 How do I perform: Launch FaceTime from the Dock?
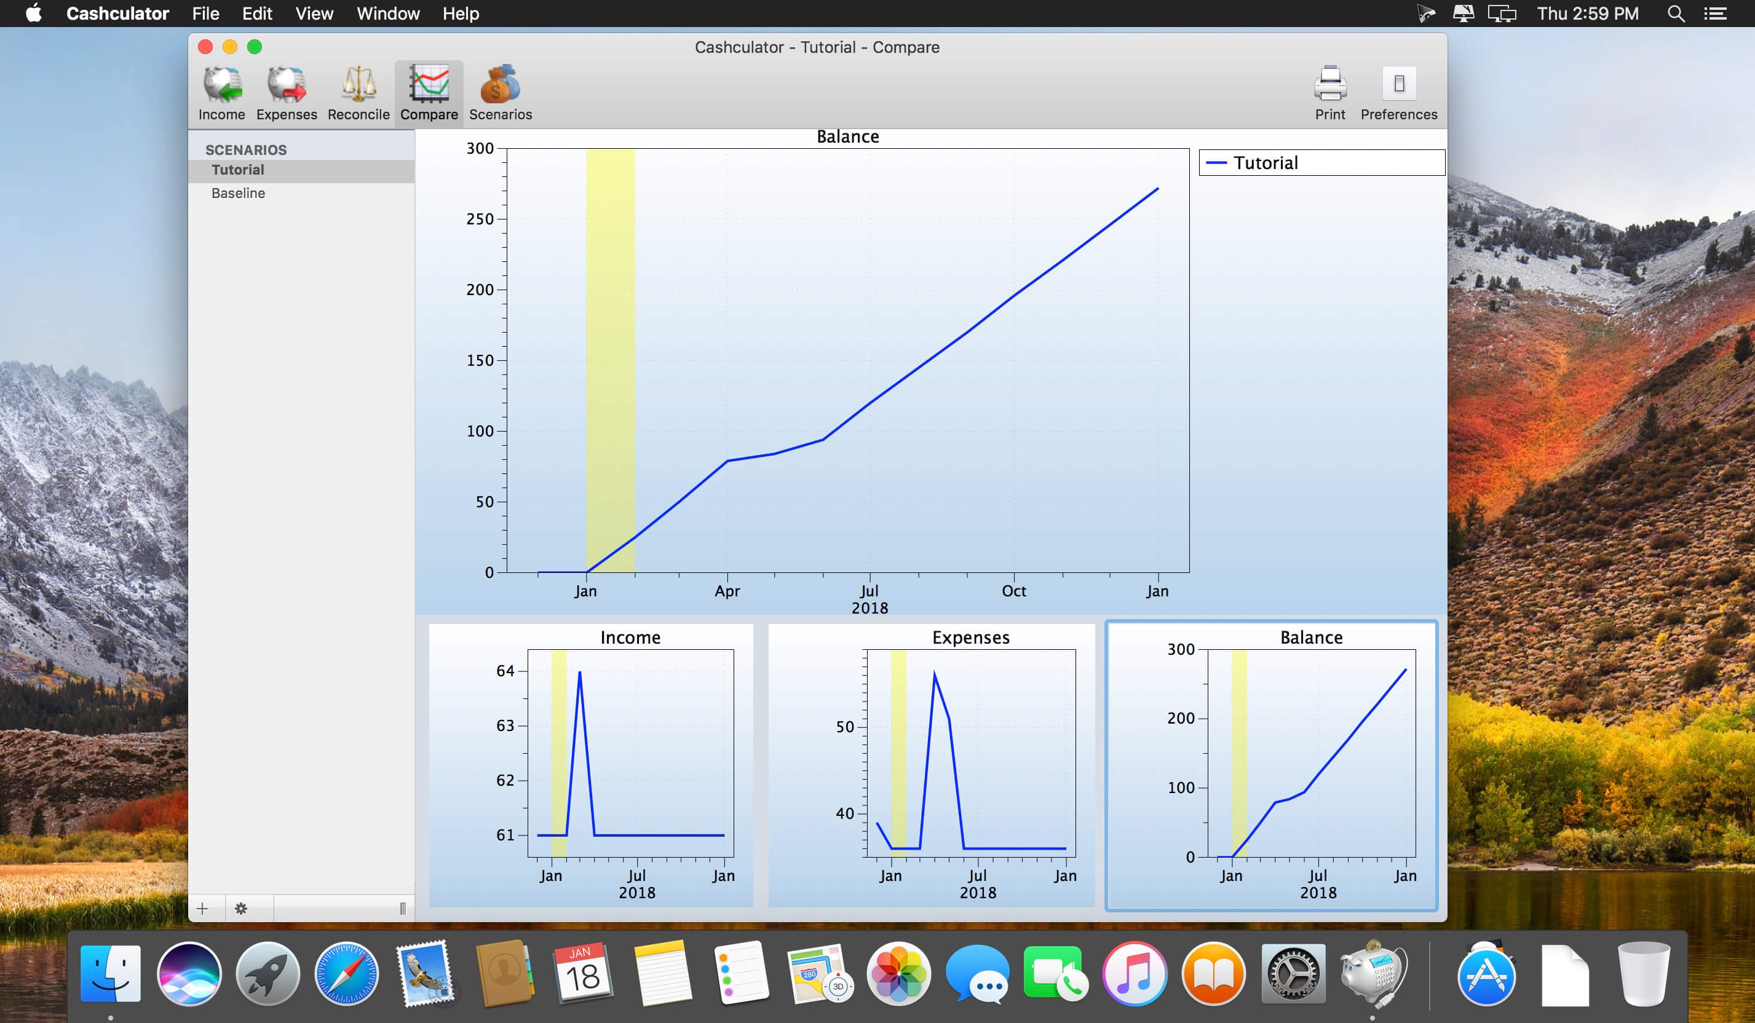pyautogui.click(x=1056, y=974)
